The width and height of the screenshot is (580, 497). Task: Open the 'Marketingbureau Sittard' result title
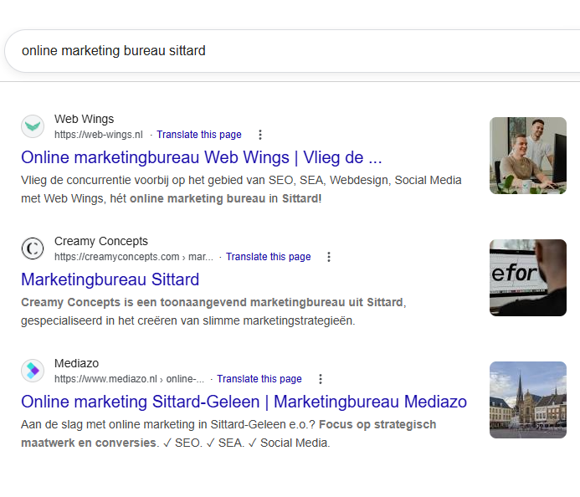[x=110, y=279]
